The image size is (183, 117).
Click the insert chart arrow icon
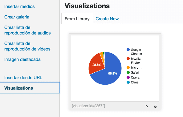[x=147, y=106]
